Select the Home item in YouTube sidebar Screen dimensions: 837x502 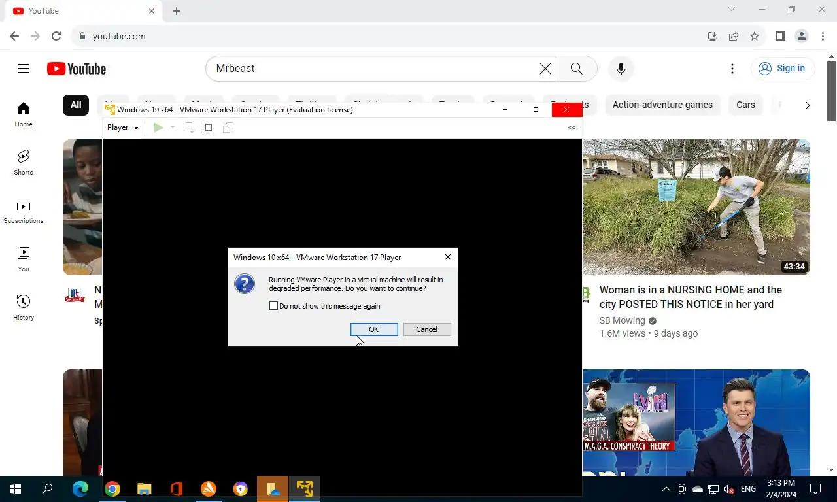(24, 114)
